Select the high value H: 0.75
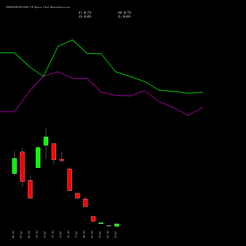The image size is (246, 246). click(124, 13)
